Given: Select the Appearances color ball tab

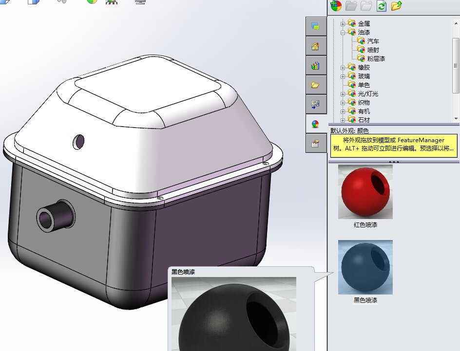Looking at the screenshot, I should tap(316, 124).
